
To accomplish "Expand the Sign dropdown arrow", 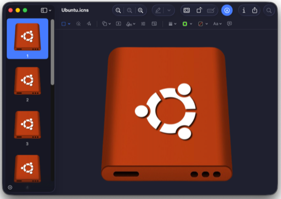I will (x=134, y=24).
